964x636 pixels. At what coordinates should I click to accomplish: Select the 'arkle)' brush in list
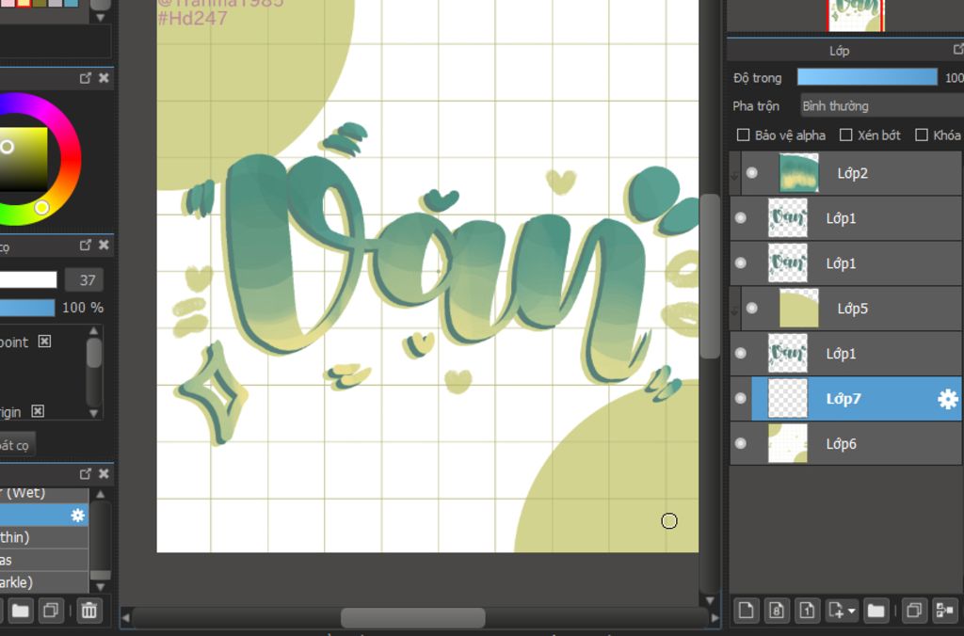[44, 581]
